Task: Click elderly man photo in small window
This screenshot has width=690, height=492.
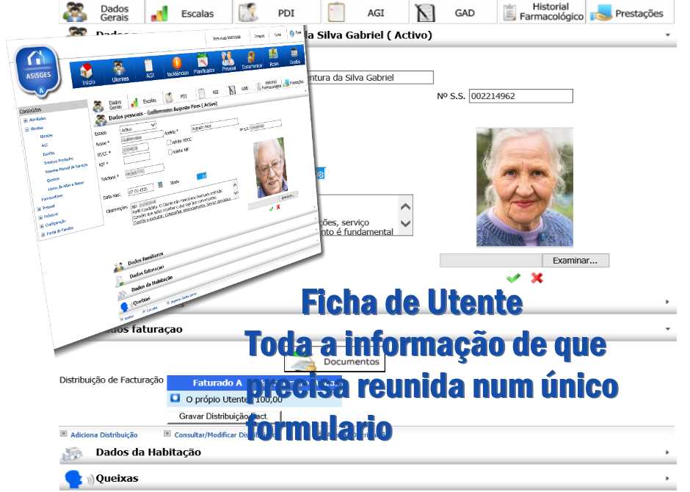Action: point(270,168)
